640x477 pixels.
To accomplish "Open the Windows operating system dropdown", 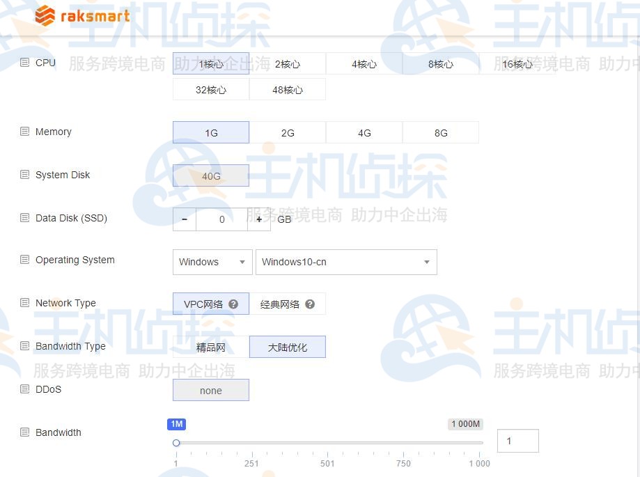I will pos(212,262).
